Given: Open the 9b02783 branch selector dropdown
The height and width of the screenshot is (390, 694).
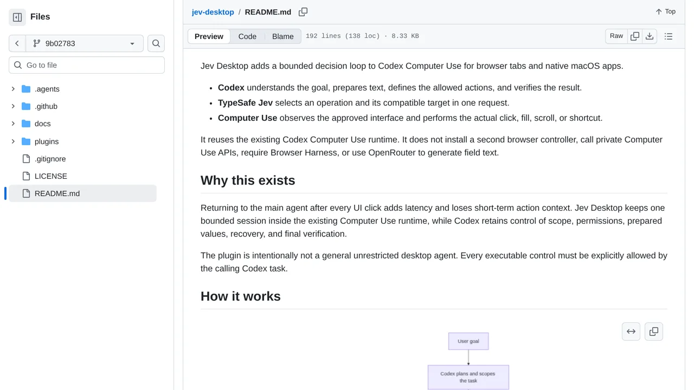Looking at the screenshot, I should pos(85,43).
